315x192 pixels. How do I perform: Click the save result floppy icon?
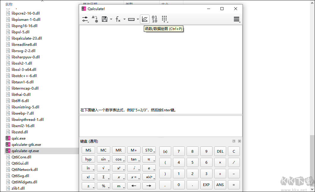coord(105,19)
